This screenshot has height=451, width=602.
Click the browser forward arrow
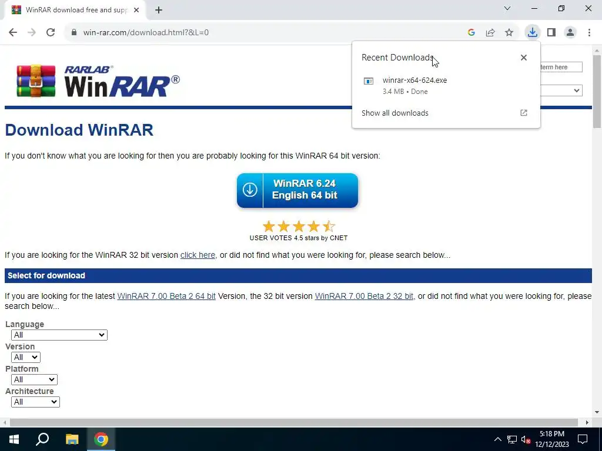coord(32,32)
